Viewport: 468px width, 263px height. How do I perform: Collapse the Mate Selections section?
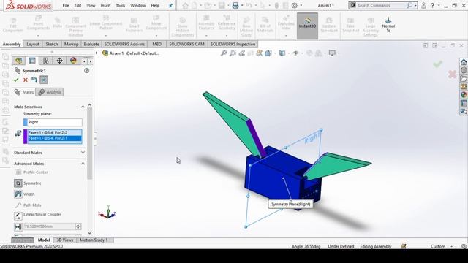83,107
